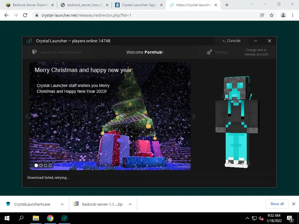Close the downloads bar
Viewport: 299px width, 224px height.
(294, 204)
